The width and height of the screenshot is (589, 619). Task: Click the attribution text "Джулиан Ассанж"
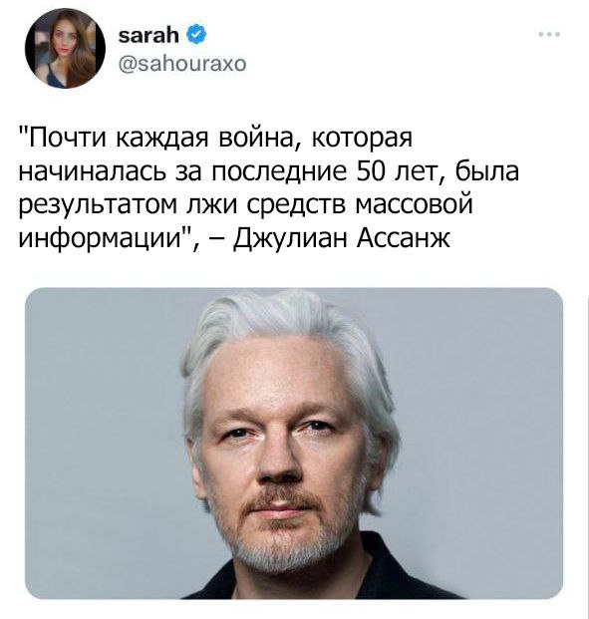tap(342, 238)
